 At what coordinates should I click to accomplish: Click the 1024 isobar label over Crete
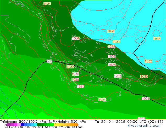coord(102,100)
